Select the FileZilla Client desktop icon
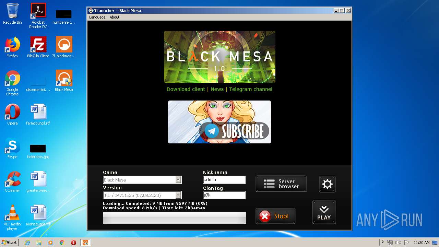Viewport: 439px width, 247px height. coord(38,47)
